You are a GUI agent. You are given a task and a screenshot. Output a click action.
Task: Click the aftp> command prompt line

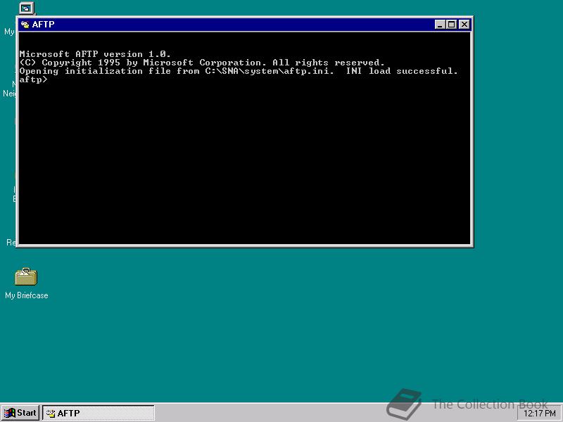(33, 79)
